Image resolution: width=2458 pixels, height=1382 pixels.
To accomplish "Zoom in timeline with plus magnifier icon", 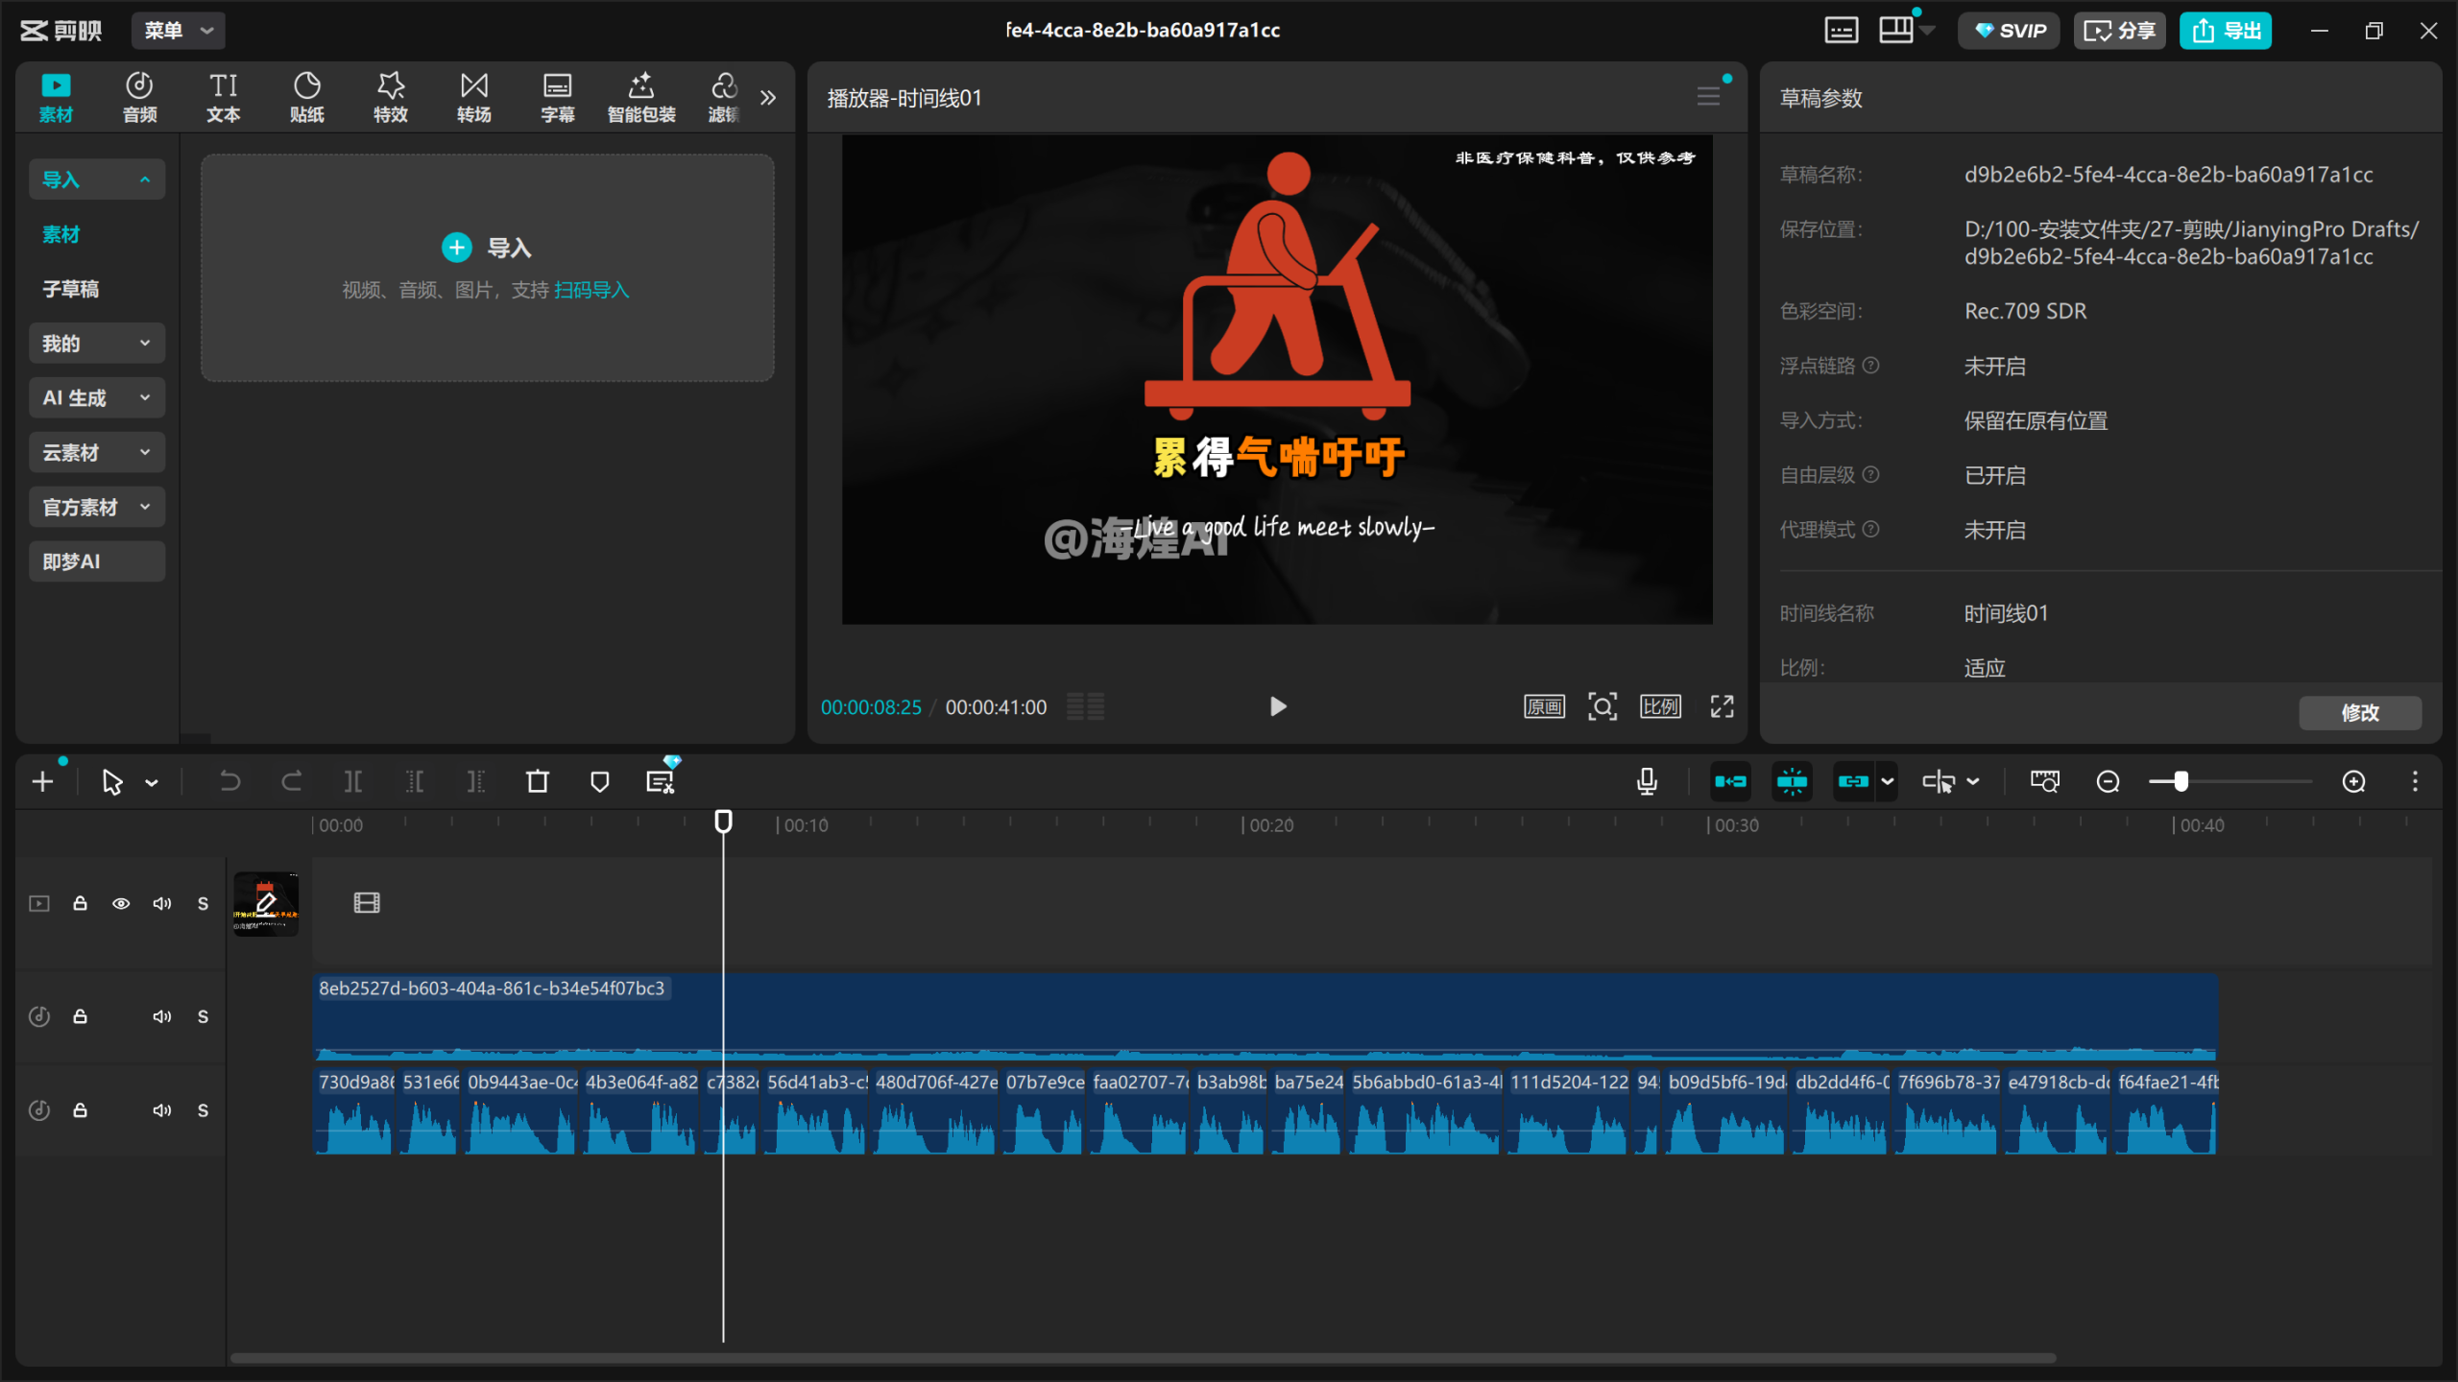I will coord(2353,782).
